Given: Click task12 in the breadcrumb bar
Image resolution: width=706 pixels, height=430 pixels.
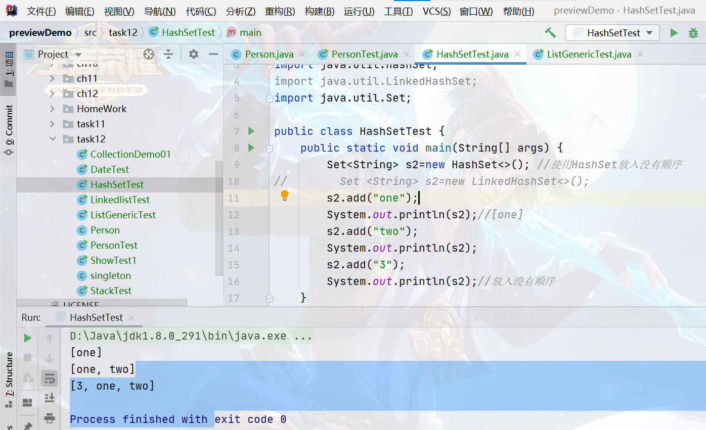Looking at the screenshot, I should point(123,33).
